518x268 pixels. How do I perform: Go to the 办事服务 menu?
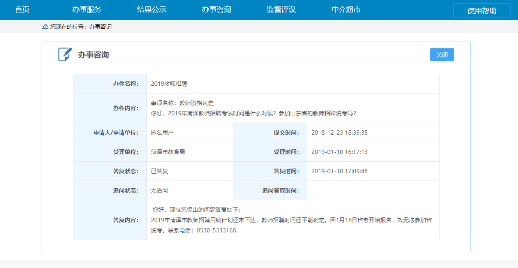pyautogui.click(x=87, y=9)
